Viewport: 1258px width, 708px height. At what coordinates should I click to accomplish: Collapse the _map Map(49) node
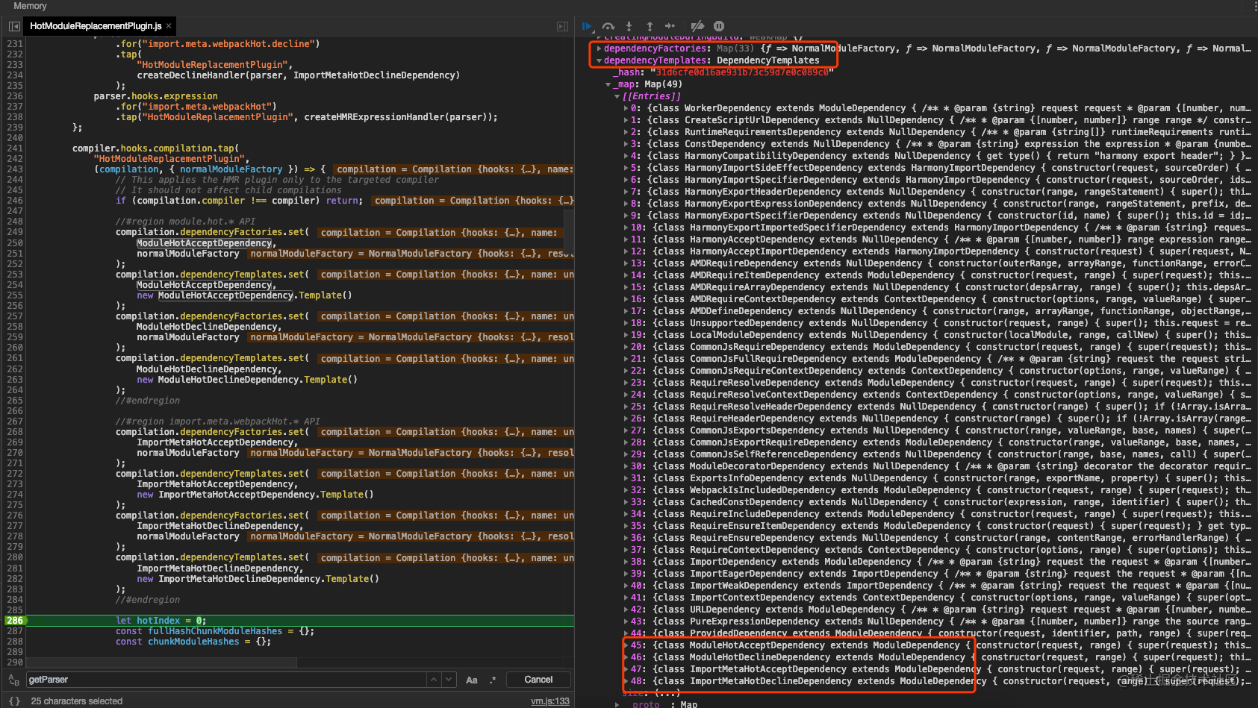(608, 84)
